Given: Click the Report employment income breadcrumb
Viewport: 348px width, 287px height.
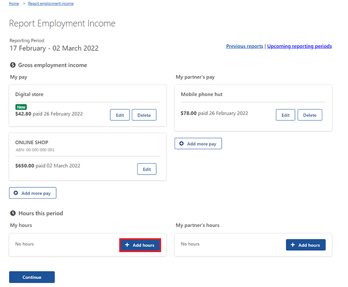Looking at the screenshot, I should tap(51, 4).
